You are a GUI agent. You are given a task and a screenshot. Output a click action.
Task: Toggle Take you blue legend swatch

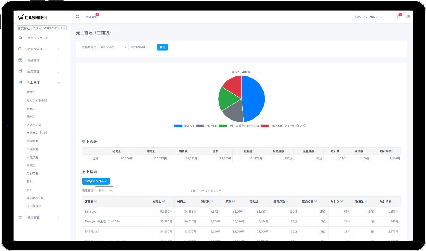coord(178,126)
